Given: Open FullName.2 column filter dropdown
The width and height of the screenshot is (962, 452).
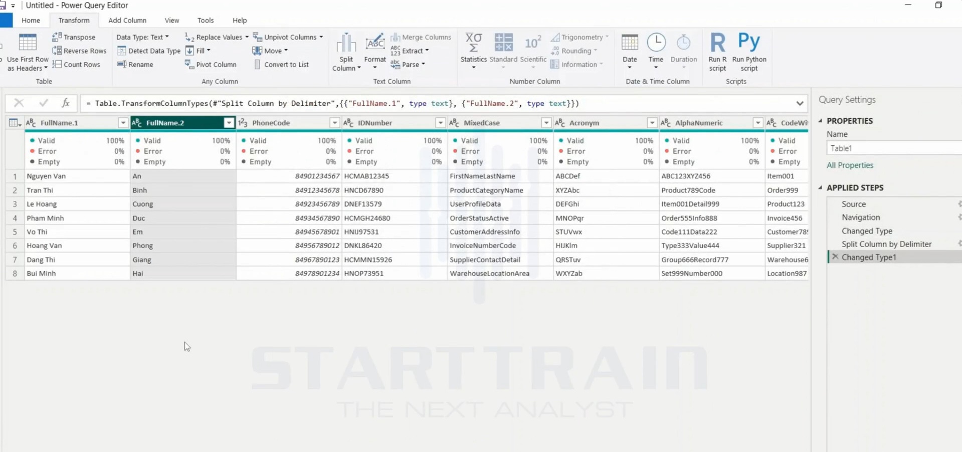Looking at the screenshot, I should pyautogui.click(x=229, y=123).
